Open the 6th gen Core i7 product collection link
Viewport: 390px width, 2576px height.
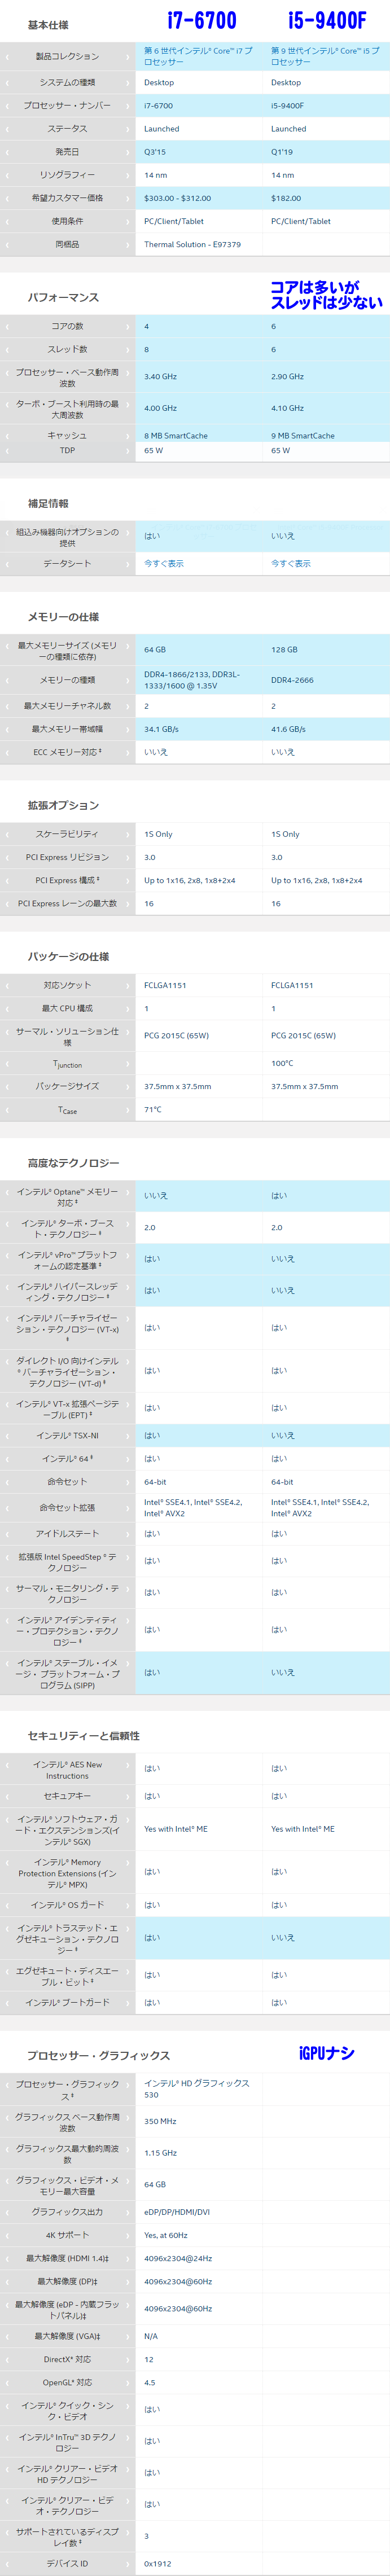click(198, 56)
